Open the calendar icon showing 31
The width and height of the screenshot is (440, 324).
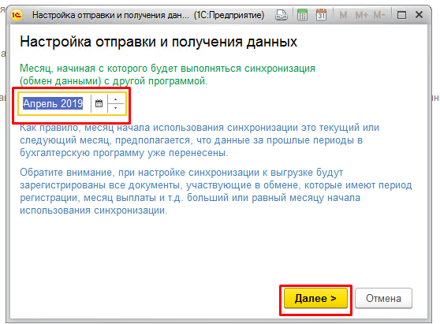pyautogui.click(x=321, y=15)
